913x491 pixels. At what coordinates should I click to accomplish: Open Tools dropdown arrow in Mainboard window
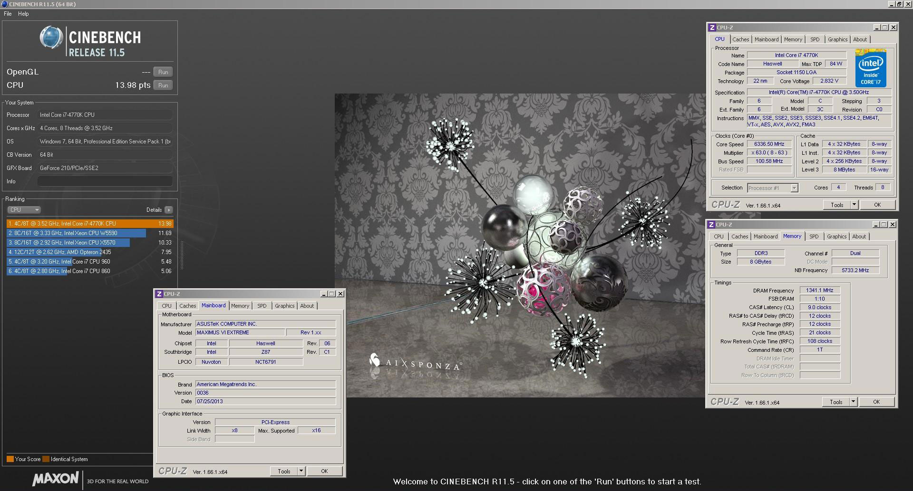[301, 471]
